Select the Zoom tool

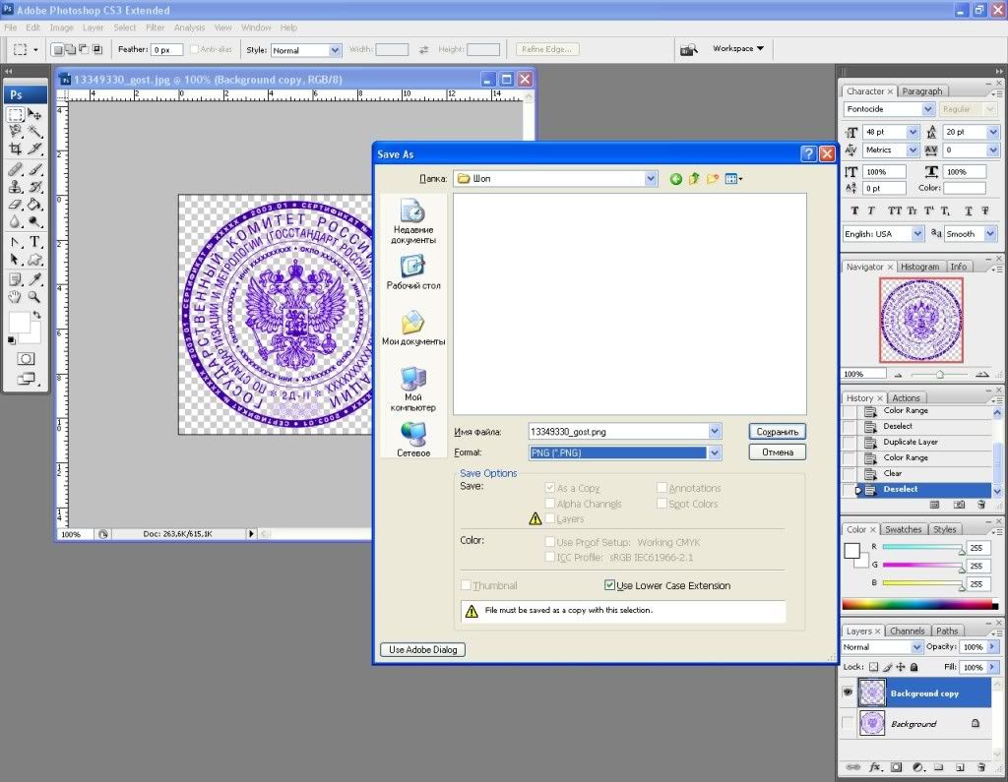pos(34,297)
